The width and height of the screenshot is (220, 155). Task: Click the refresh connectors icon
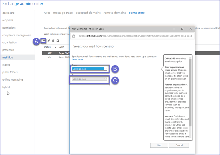(x=58, y=41)
